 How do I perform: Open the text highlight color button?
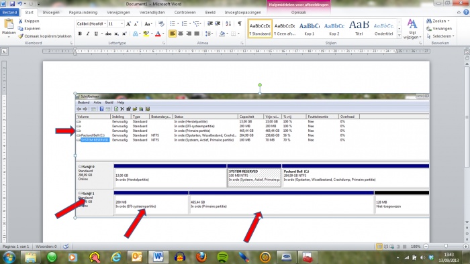coord(146,34)
